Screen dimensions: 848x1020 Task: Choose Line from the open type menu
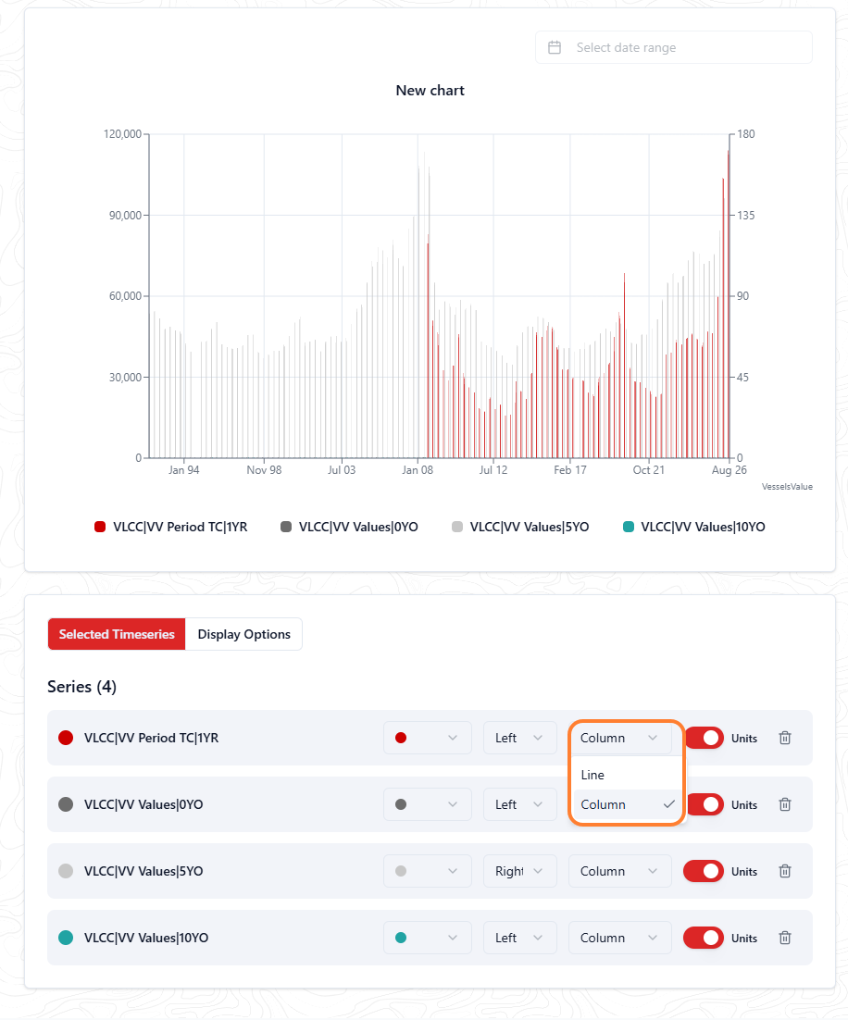point(627,775)
